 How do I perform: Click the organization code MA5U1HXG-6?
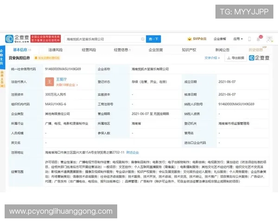pyautogui.click(x=56, y=104)
